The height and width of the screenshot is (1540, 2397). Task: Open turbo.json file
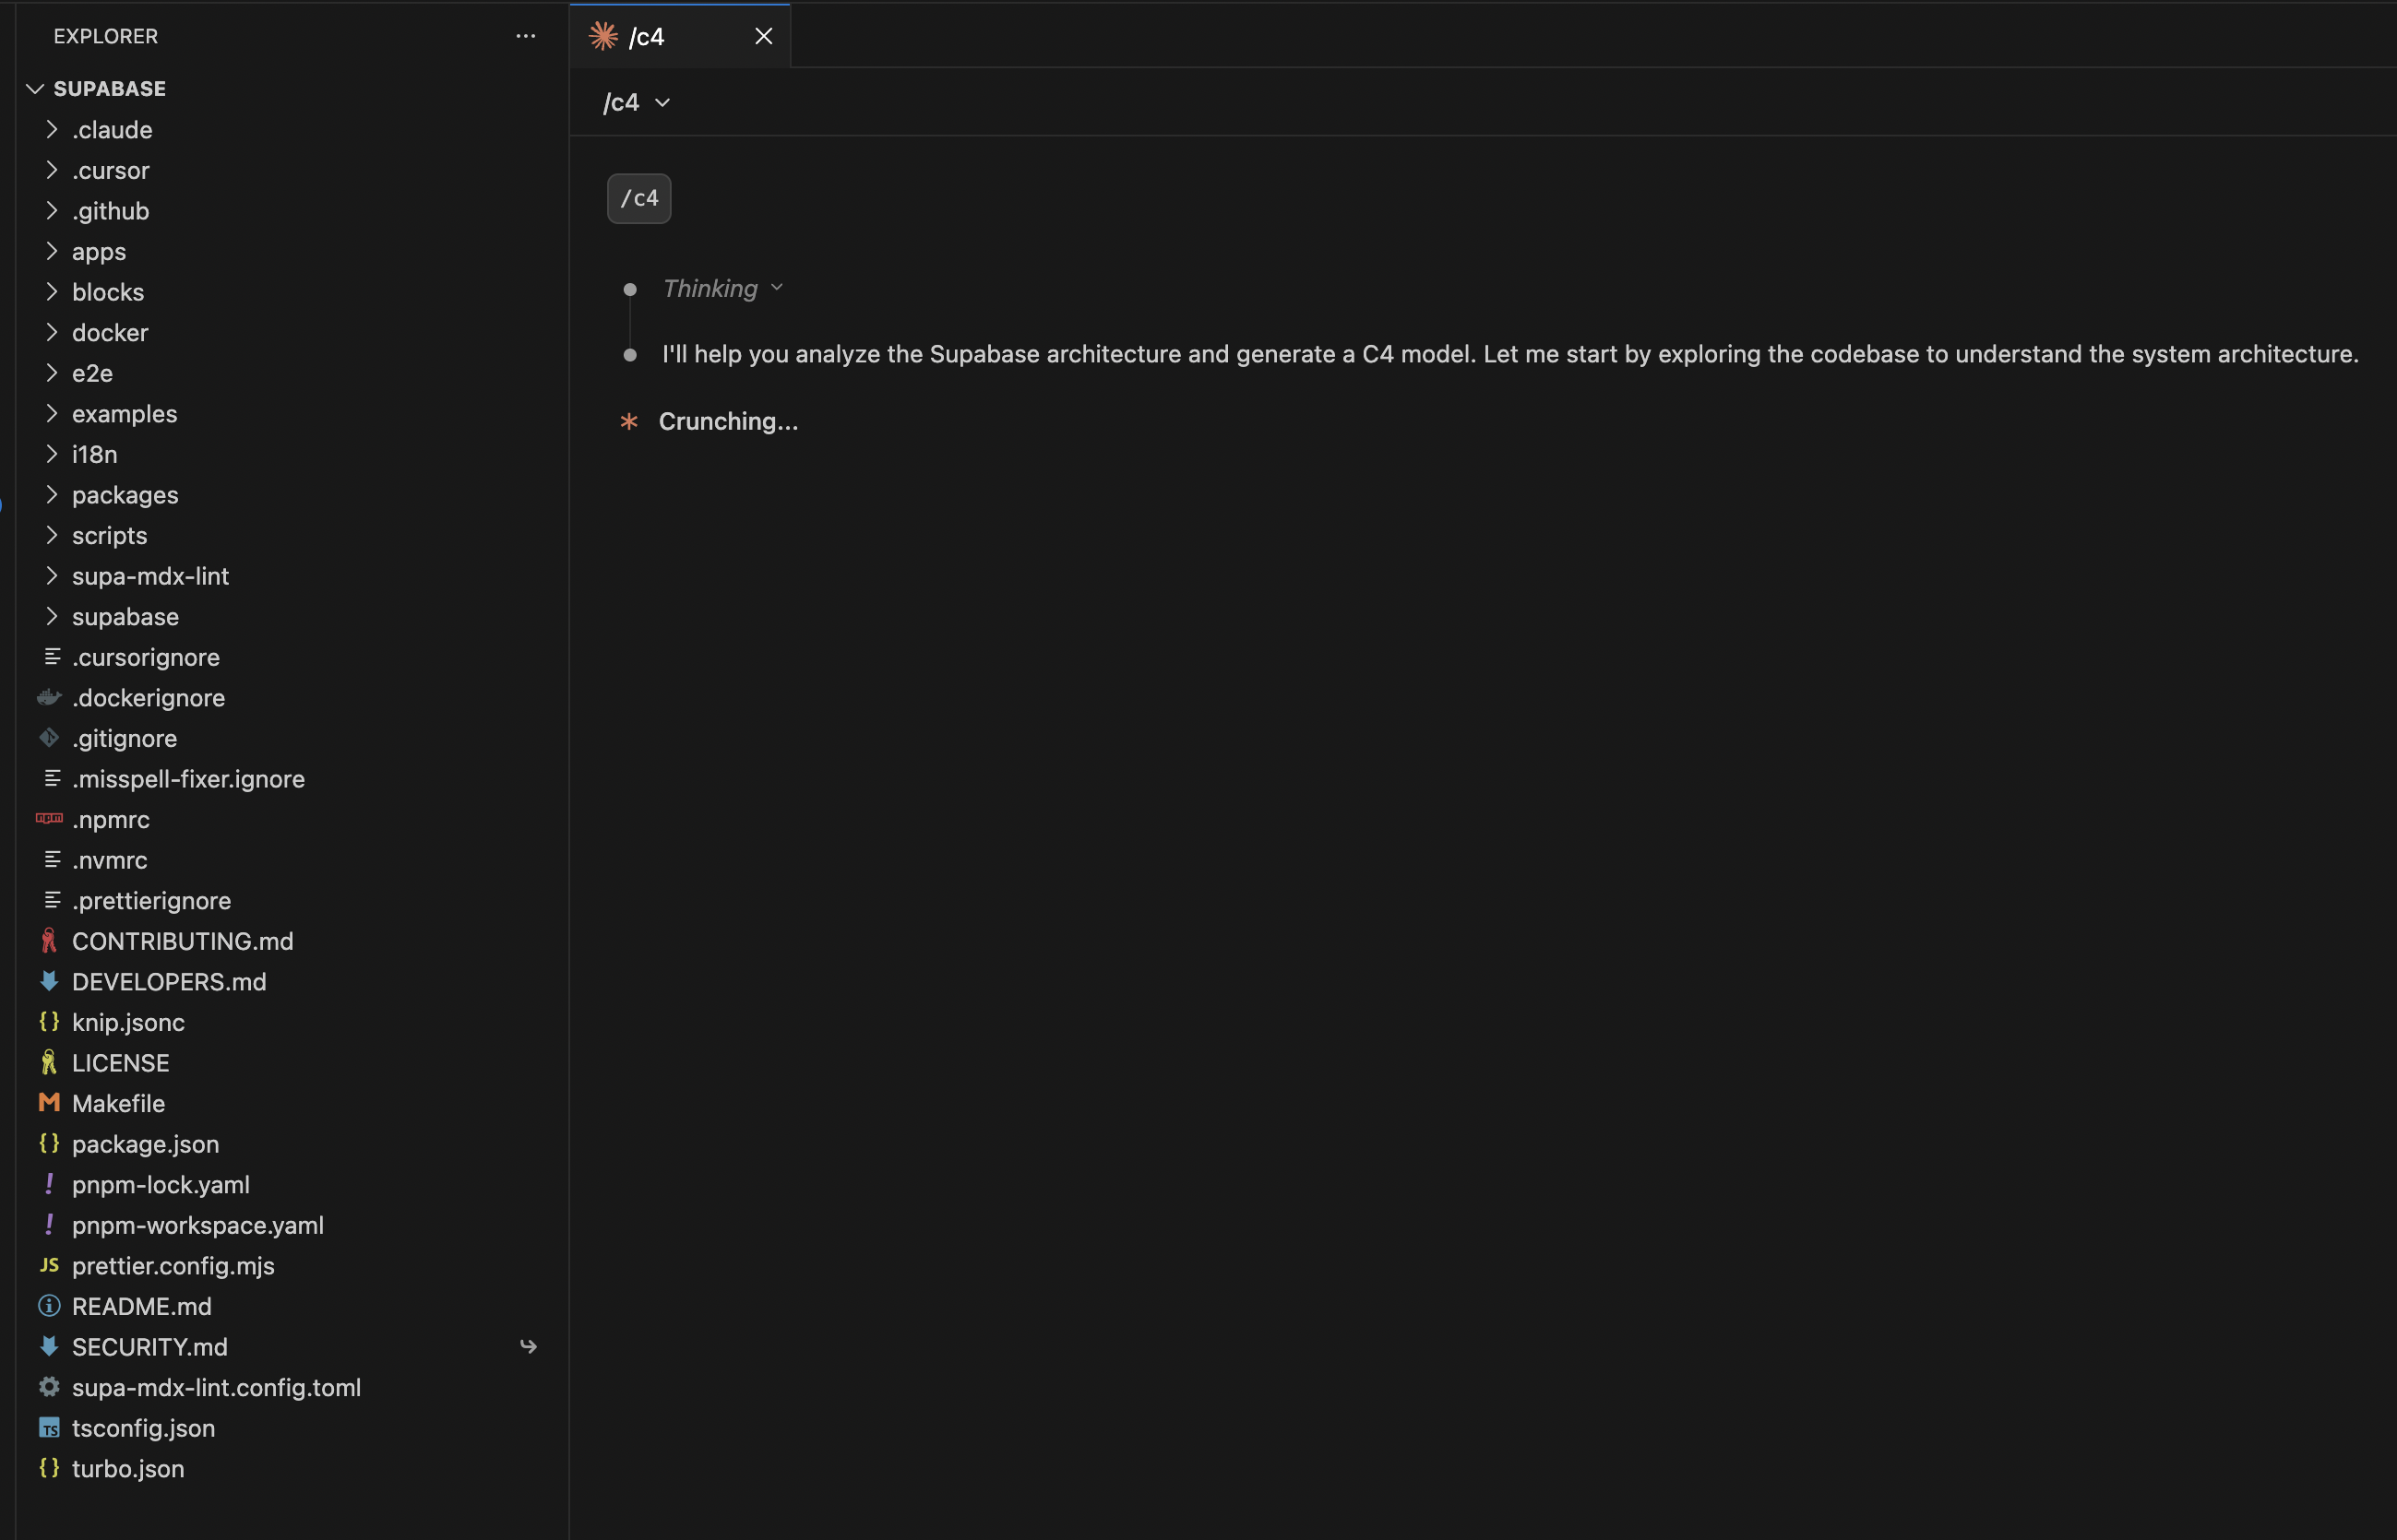[128, 1468]
